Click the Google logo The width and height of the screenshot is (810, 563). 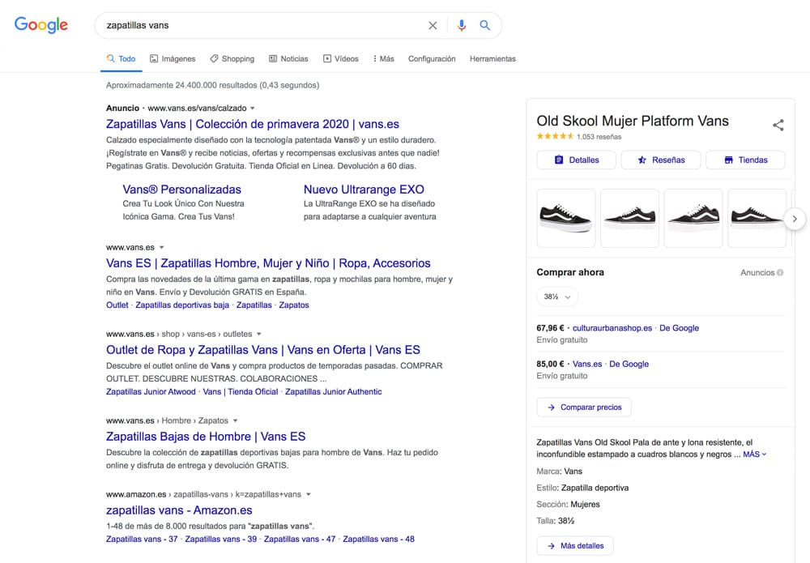(x=40, y=25)
